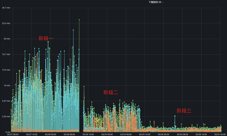Screen dimensions: 227x136
Task: Click the 03/30 08:00 x-axis label
Action: 182,134
